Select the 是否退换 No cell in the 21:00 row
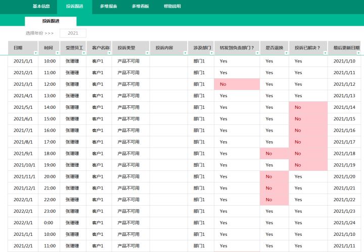This screenshot has width=364, height=252. [x=274, y=188]
